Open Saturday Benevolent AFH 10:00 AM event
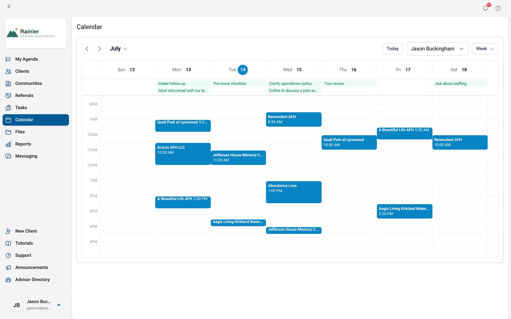 point(460,142)
